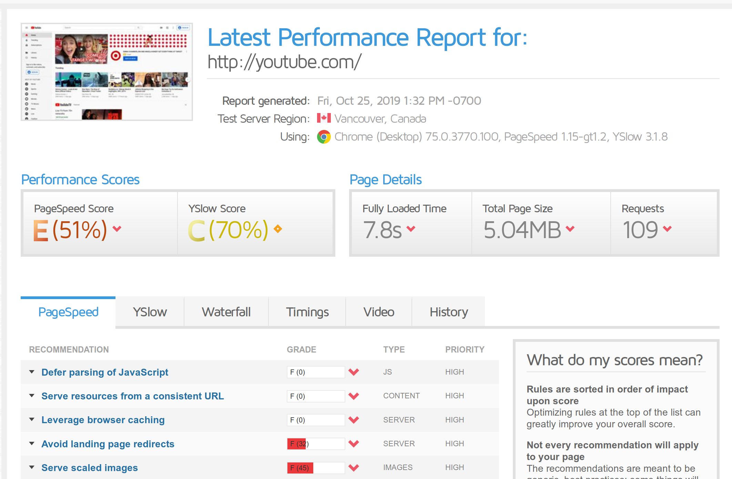Click the YSlow Score orange diamond icon
Viewport: 732px width, 479px height.
pos(278,228)
